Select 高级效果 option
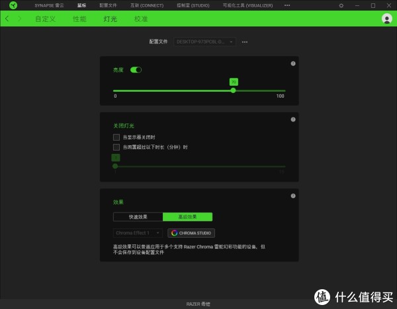The image size is (397, 309). [x=187, y=217]
